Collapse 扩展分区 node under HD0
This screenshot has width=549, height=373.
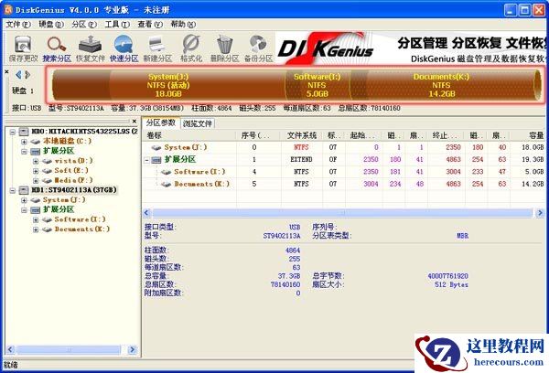tap(24, 152)
